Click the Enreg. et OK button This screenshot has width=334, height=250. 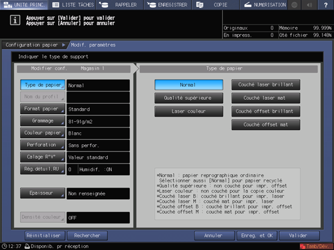(x=257, y=236)
